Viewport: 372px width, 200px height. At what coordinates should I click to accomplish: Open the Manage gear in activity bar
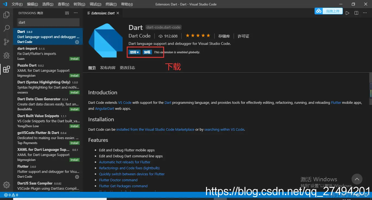(x=6, y=185)
